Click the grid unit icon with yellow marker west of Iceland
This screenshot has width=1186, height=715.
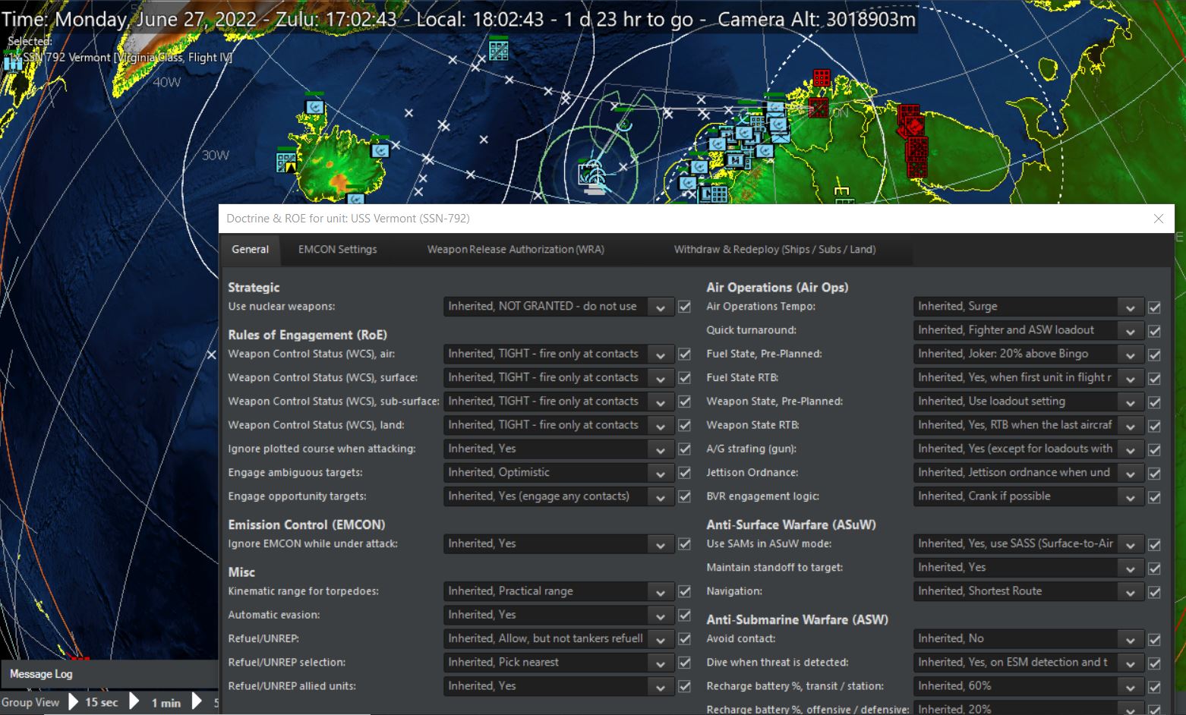pos(286,162)
